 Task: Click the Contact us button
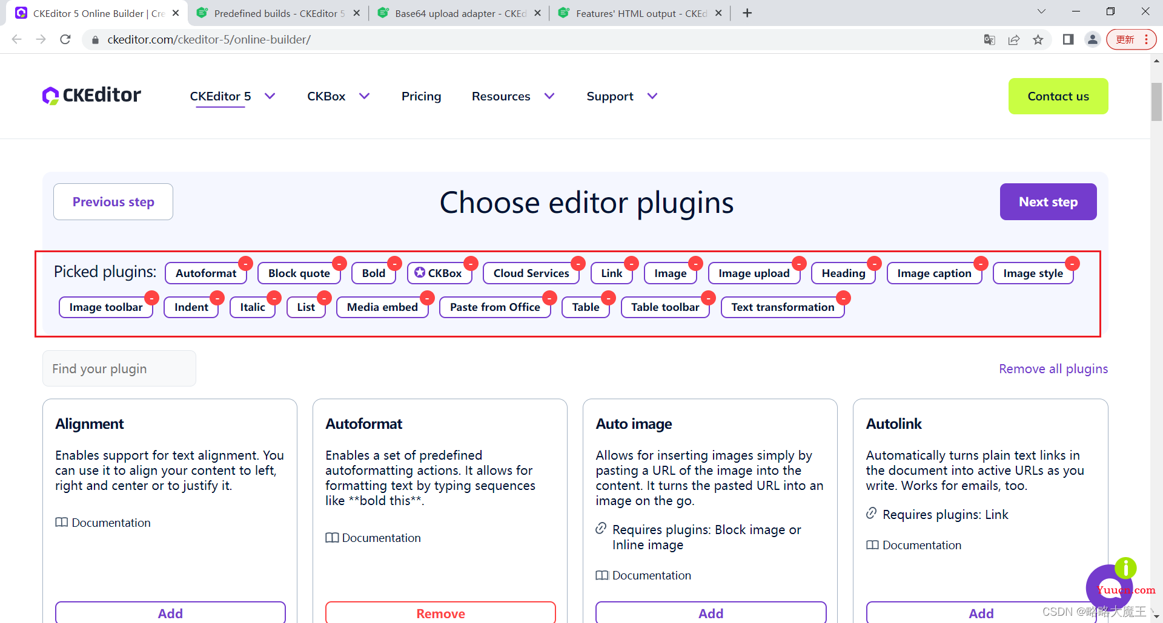[x=1058, y=96]
